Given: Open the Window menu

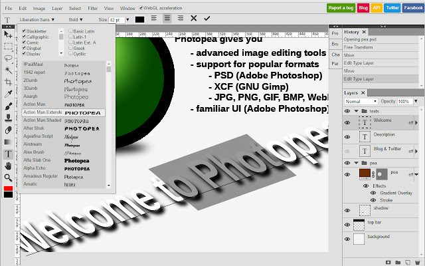Looking at the screenshot, I should (127, 9).
